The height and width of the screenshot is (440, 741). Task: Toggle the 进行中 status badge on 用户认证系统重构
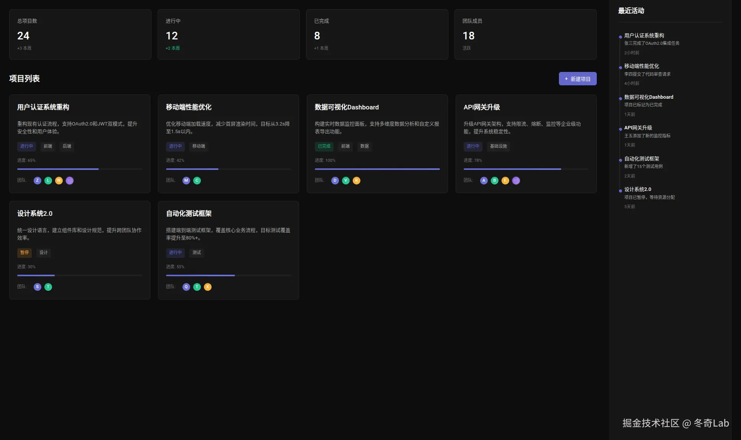pos(26,146)
